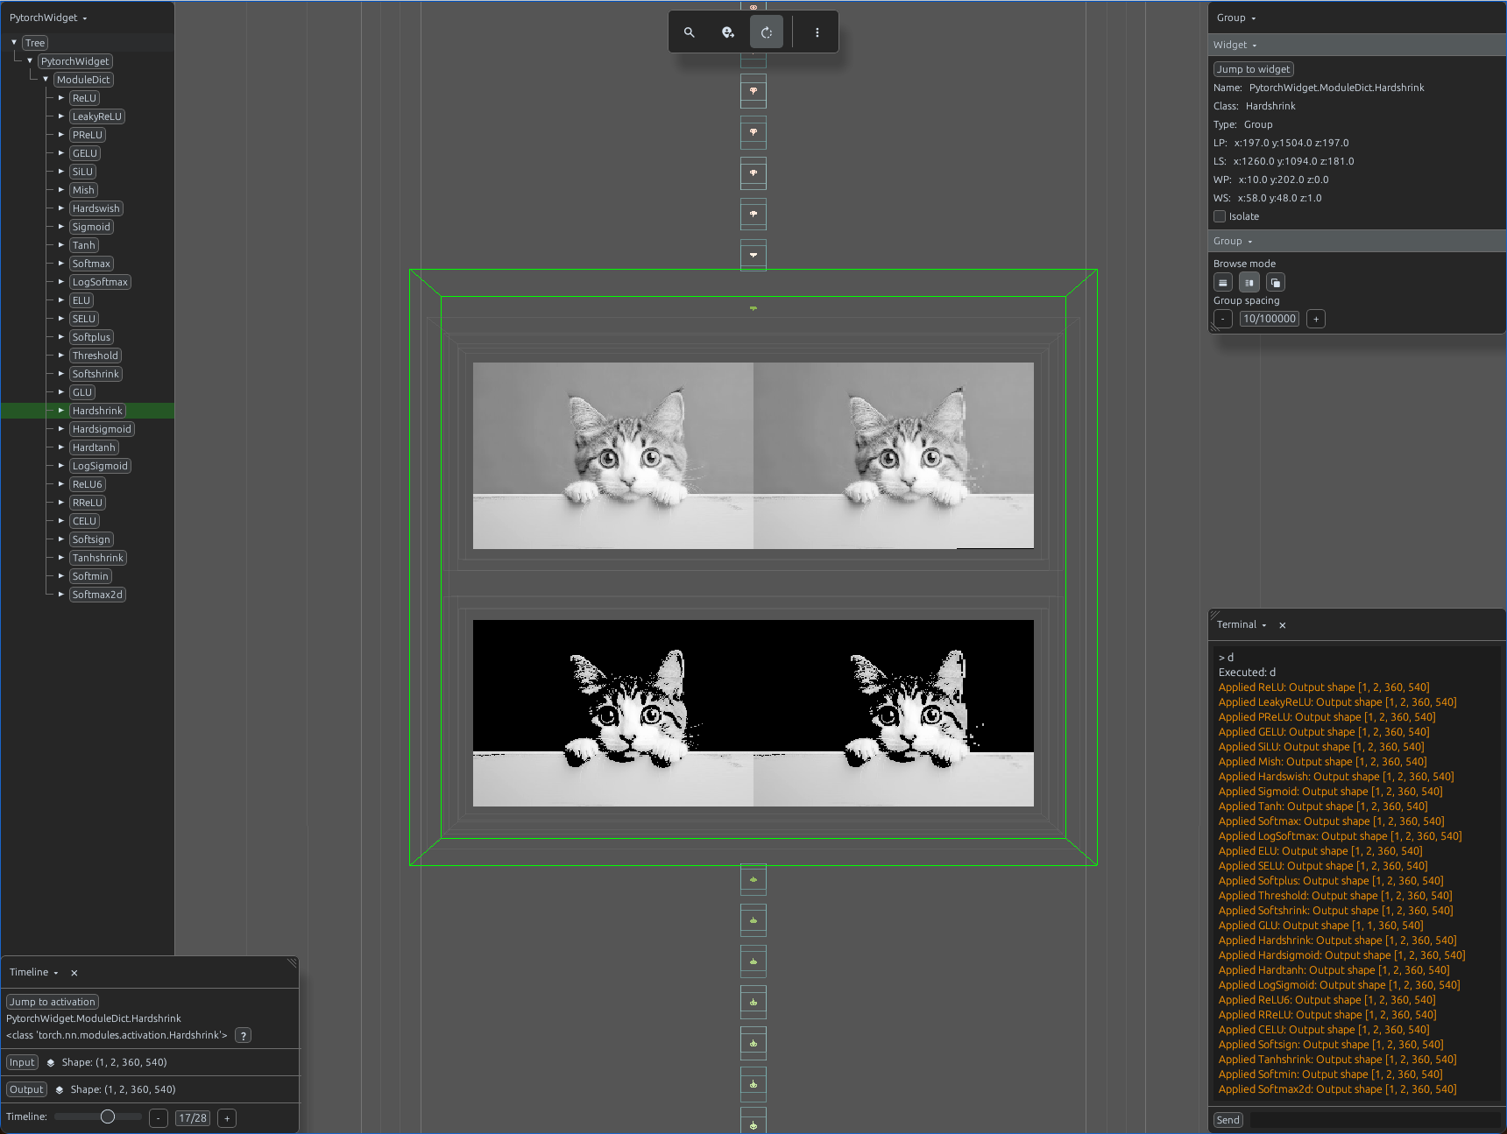
Task: Expand the Sigmoid tree node
Action: (x=61, y=227)
